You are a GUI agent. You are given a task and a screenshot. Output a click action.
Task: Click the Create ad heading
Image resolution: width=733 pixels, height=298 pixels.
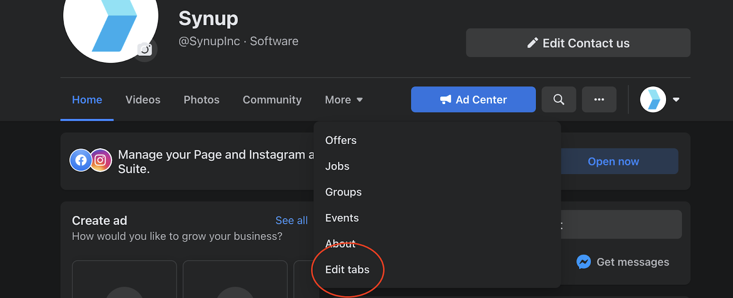(x=99, y=221)
